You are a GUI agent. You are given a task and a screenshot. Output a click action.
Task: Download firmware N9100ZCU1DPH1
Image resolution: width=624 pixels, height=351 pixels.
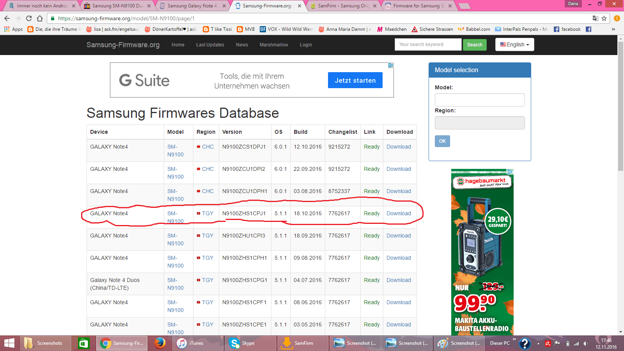(399, 191)
